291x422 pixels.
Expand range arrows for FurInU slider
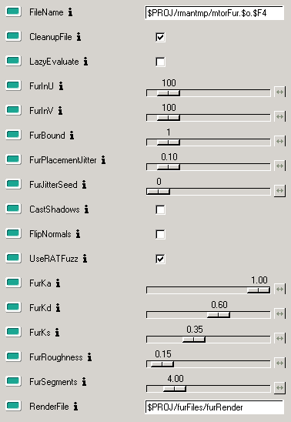click(280, 92)
